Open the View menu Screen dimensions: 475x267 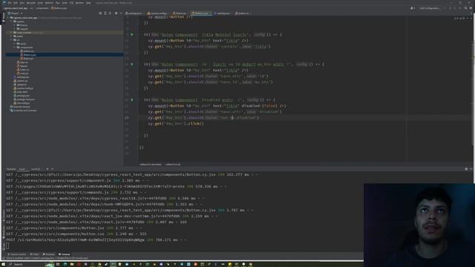[x=22, y=3]
